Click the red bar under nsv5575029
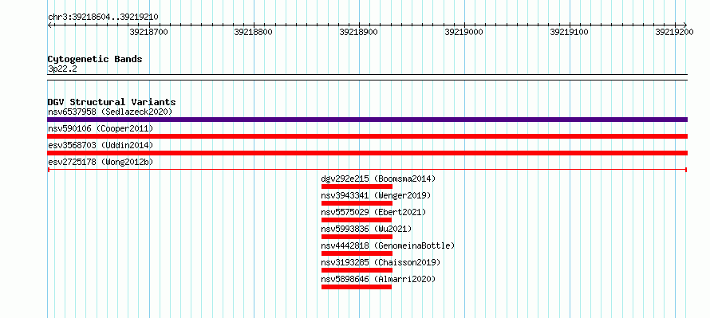The image size is (710, 318). click(357, 220)
